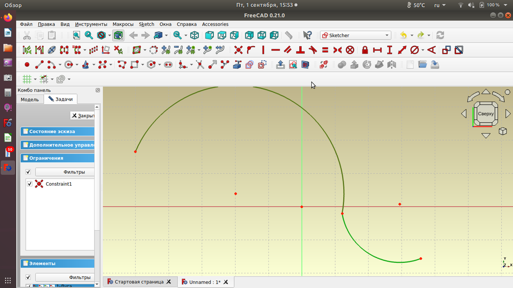Apply coincident constraint from toolbar
Image resolution: width=513 pixels, height=288 pixels.
(x=239, y=50)
